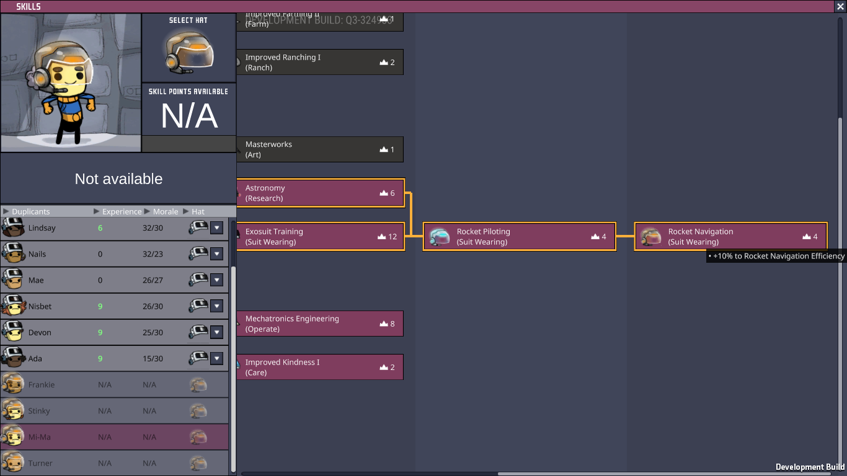Viewport: 847px width, 476px height.
Task: Select Mechatronics Engineering skill
Action: click(319, 324)
